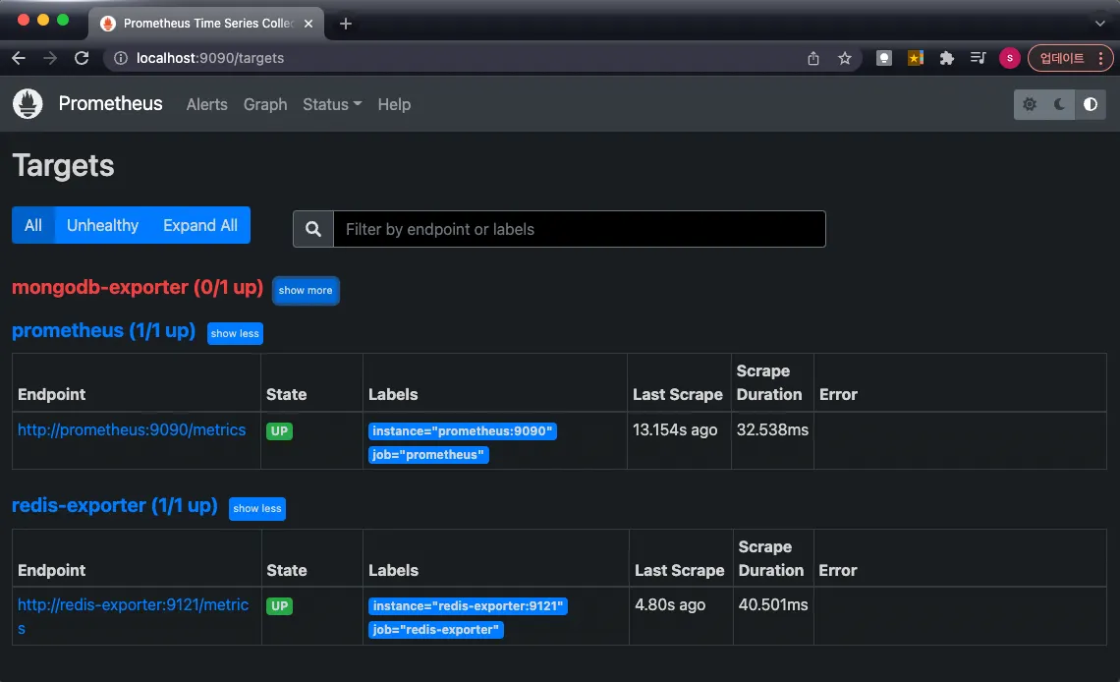This screenshot has width=1120, height=682.
Task: Open the Help menu item
Action: 394,104
